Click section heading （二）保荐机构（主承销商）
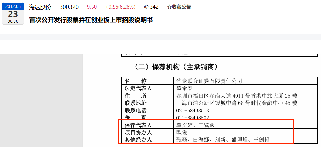 click(x=175, y=67)
